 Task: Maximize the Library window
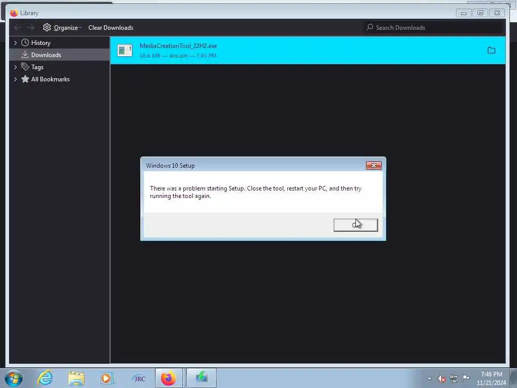coord(480,13)
